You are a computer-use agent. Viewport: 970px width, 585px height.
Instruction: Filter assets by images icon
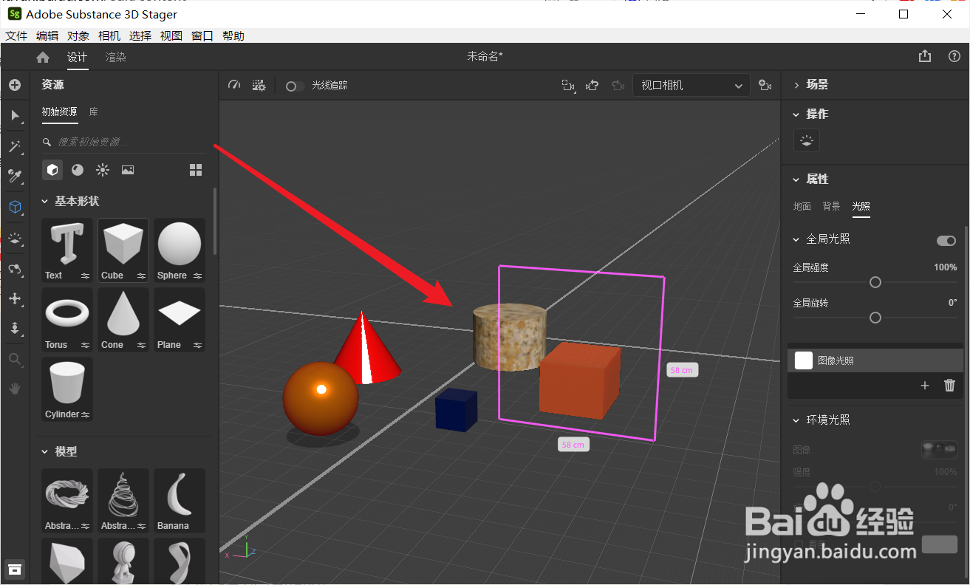pos(128,170)
